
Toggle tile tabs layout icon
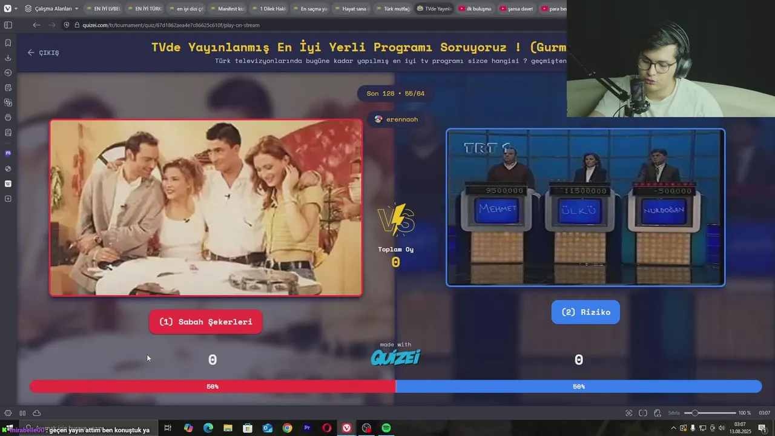643,413
